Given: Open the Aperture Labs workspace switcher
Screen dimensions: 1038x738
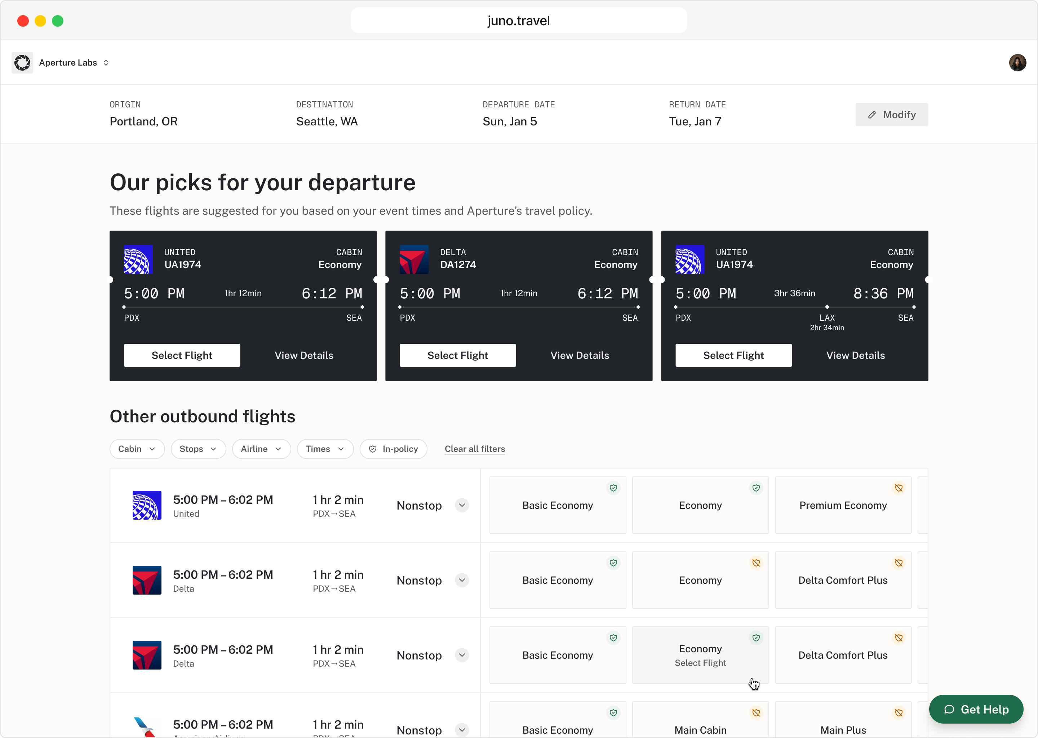Looking at the screenshot, I should tap(106, 63).
